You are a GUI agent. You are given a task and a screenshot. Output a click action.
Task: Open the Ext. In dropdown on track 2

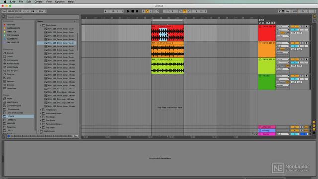(283, 43)
